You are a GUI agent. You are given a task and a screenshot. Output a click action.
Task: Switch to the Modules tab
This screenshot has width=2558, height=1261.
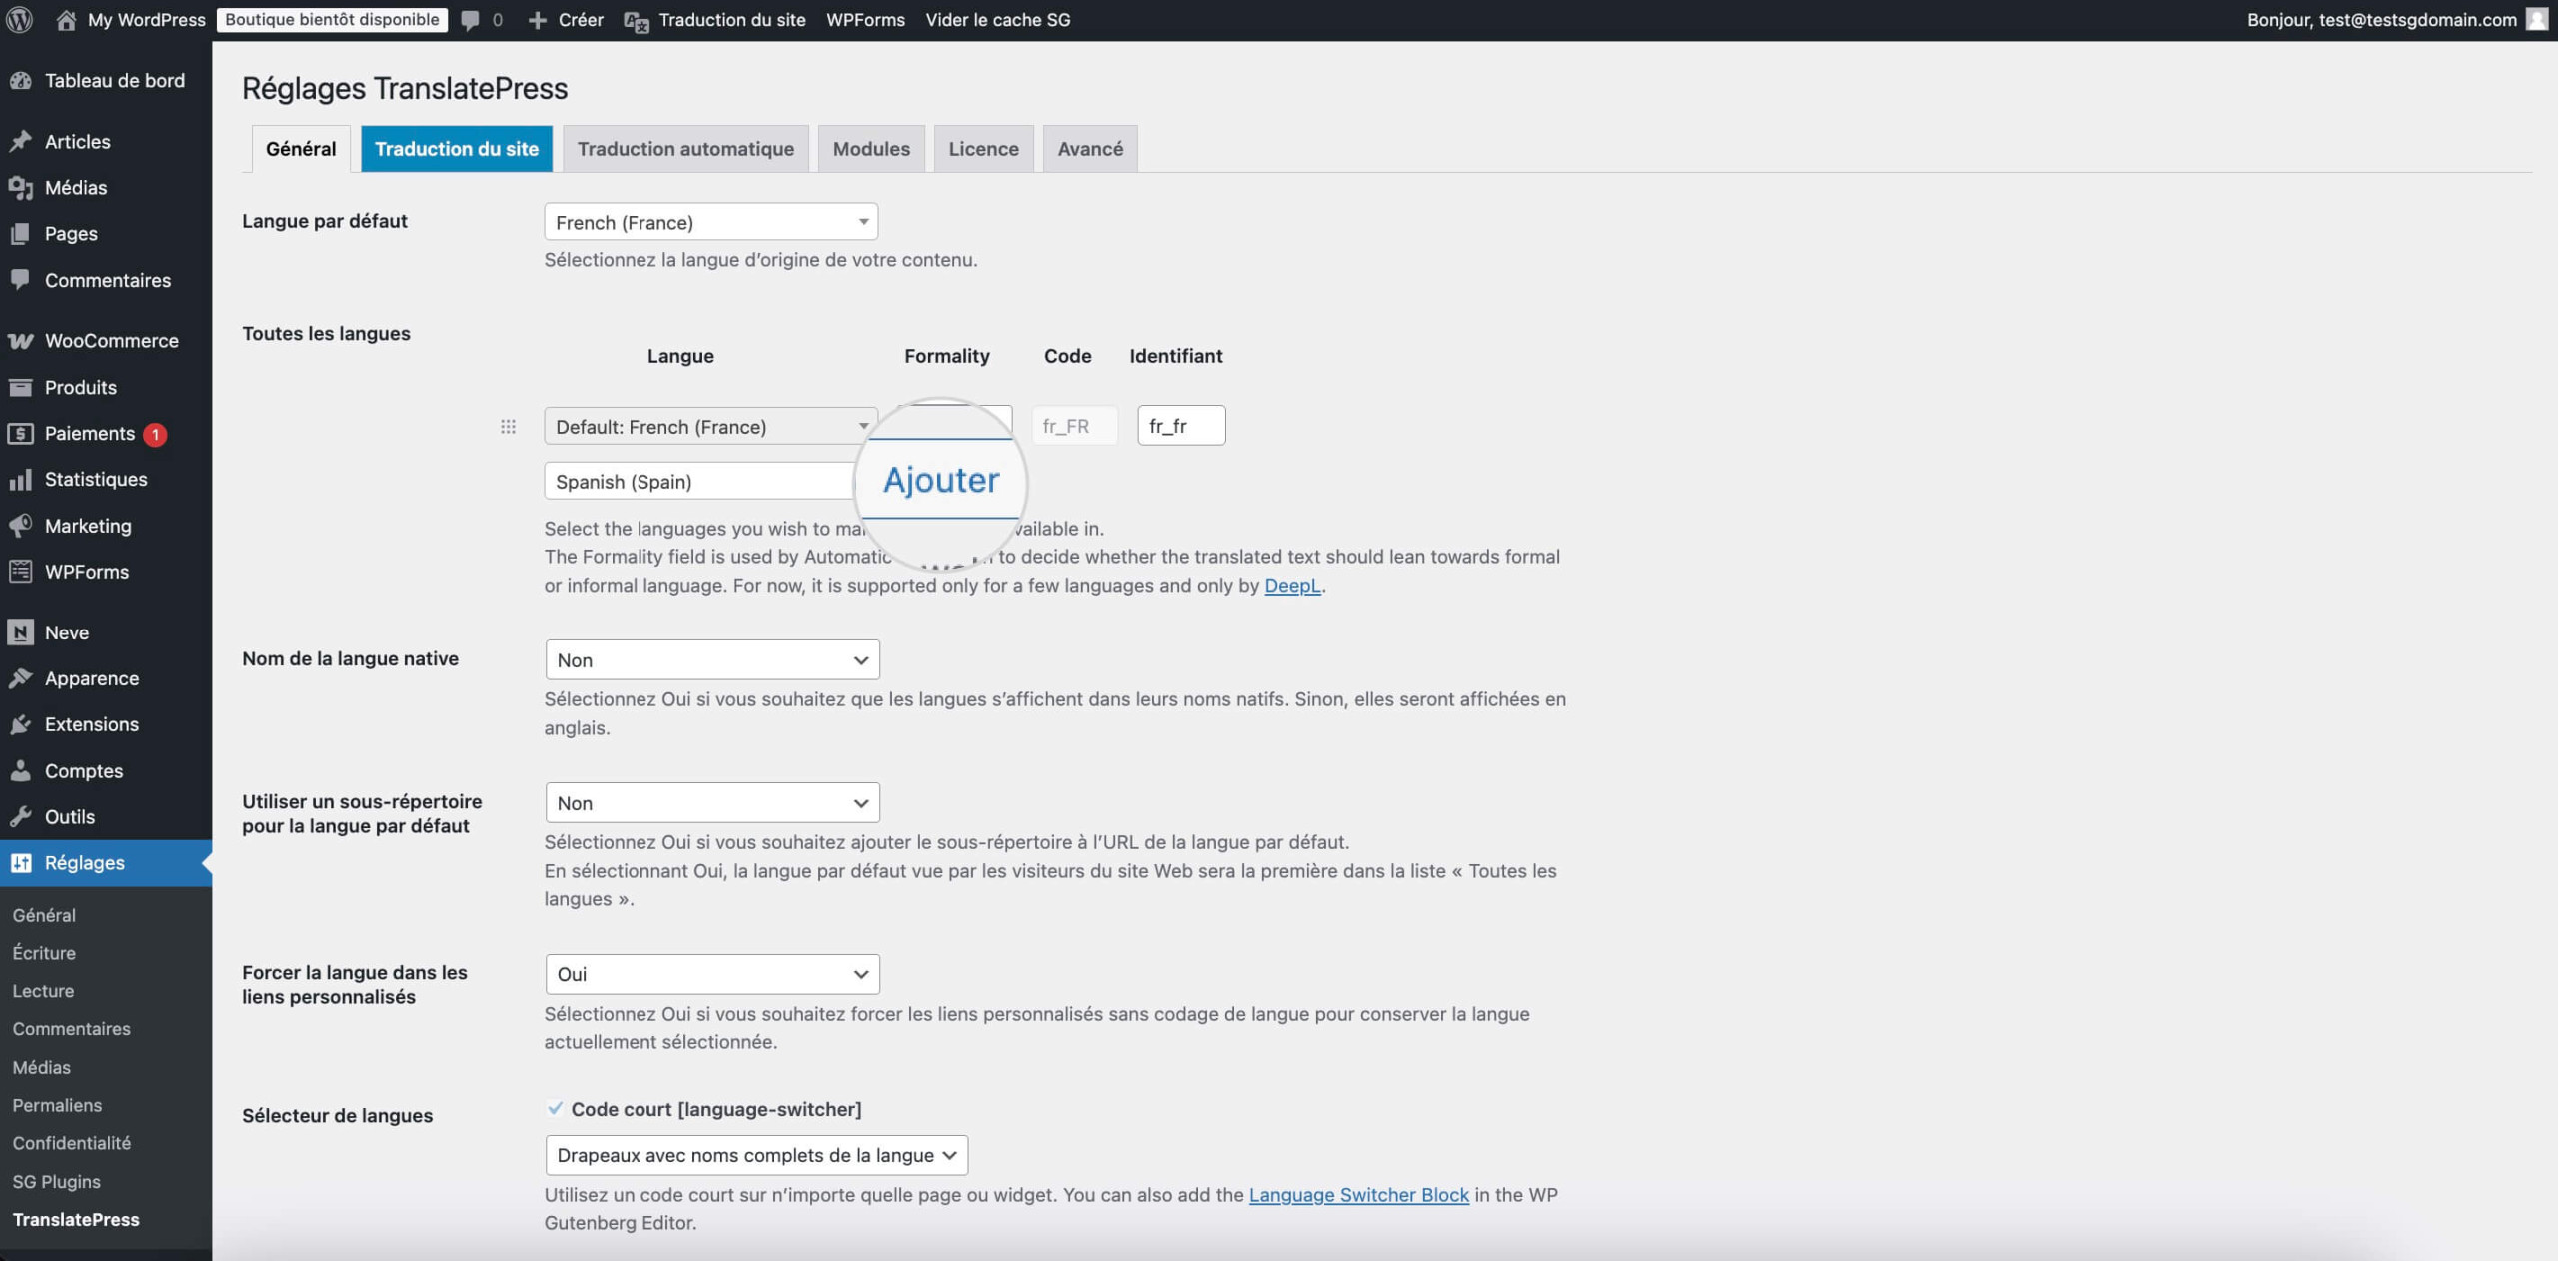tap(871, 148)
